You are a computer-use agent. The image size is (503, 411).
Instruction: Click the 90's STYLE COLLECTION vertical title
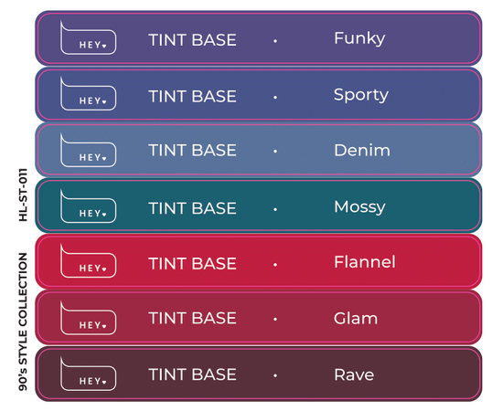[23, 321]
